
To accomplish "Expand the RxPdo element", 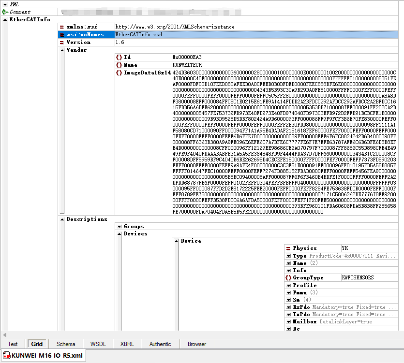I will point(288,307).
